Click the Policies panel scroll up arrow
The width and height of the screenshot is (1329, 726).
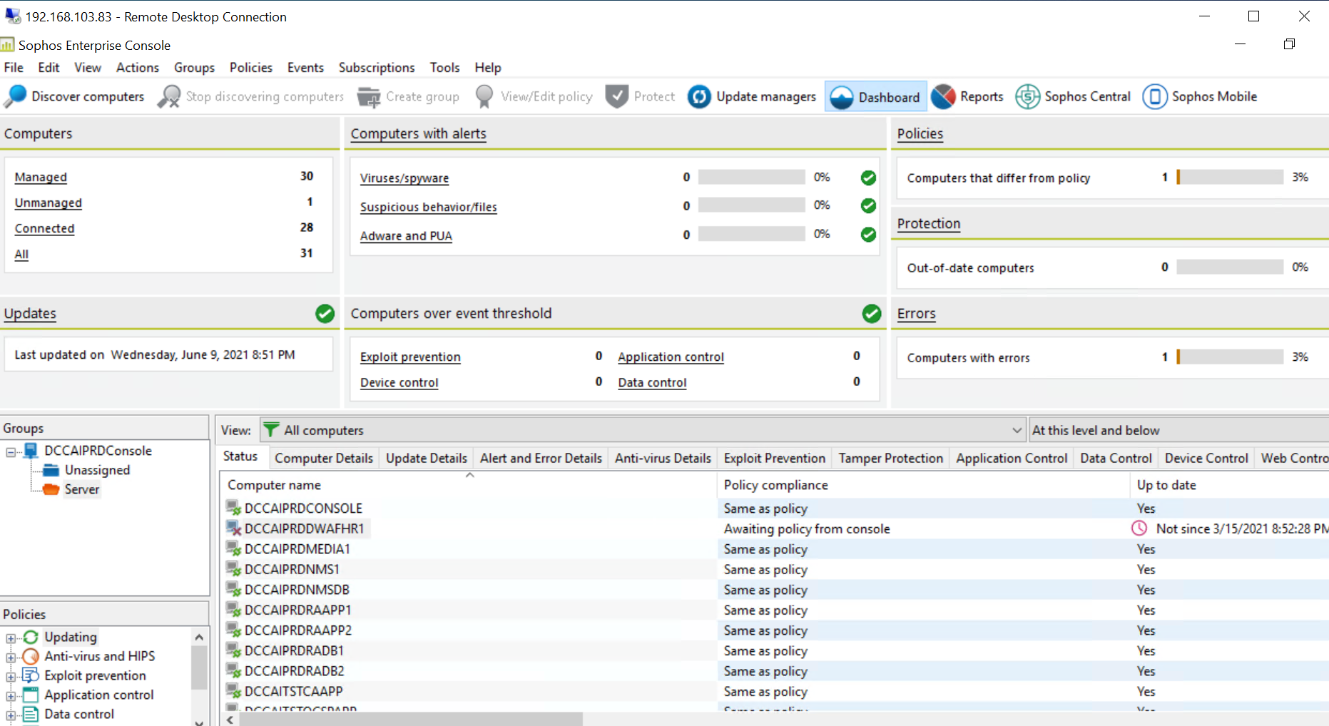199,637
